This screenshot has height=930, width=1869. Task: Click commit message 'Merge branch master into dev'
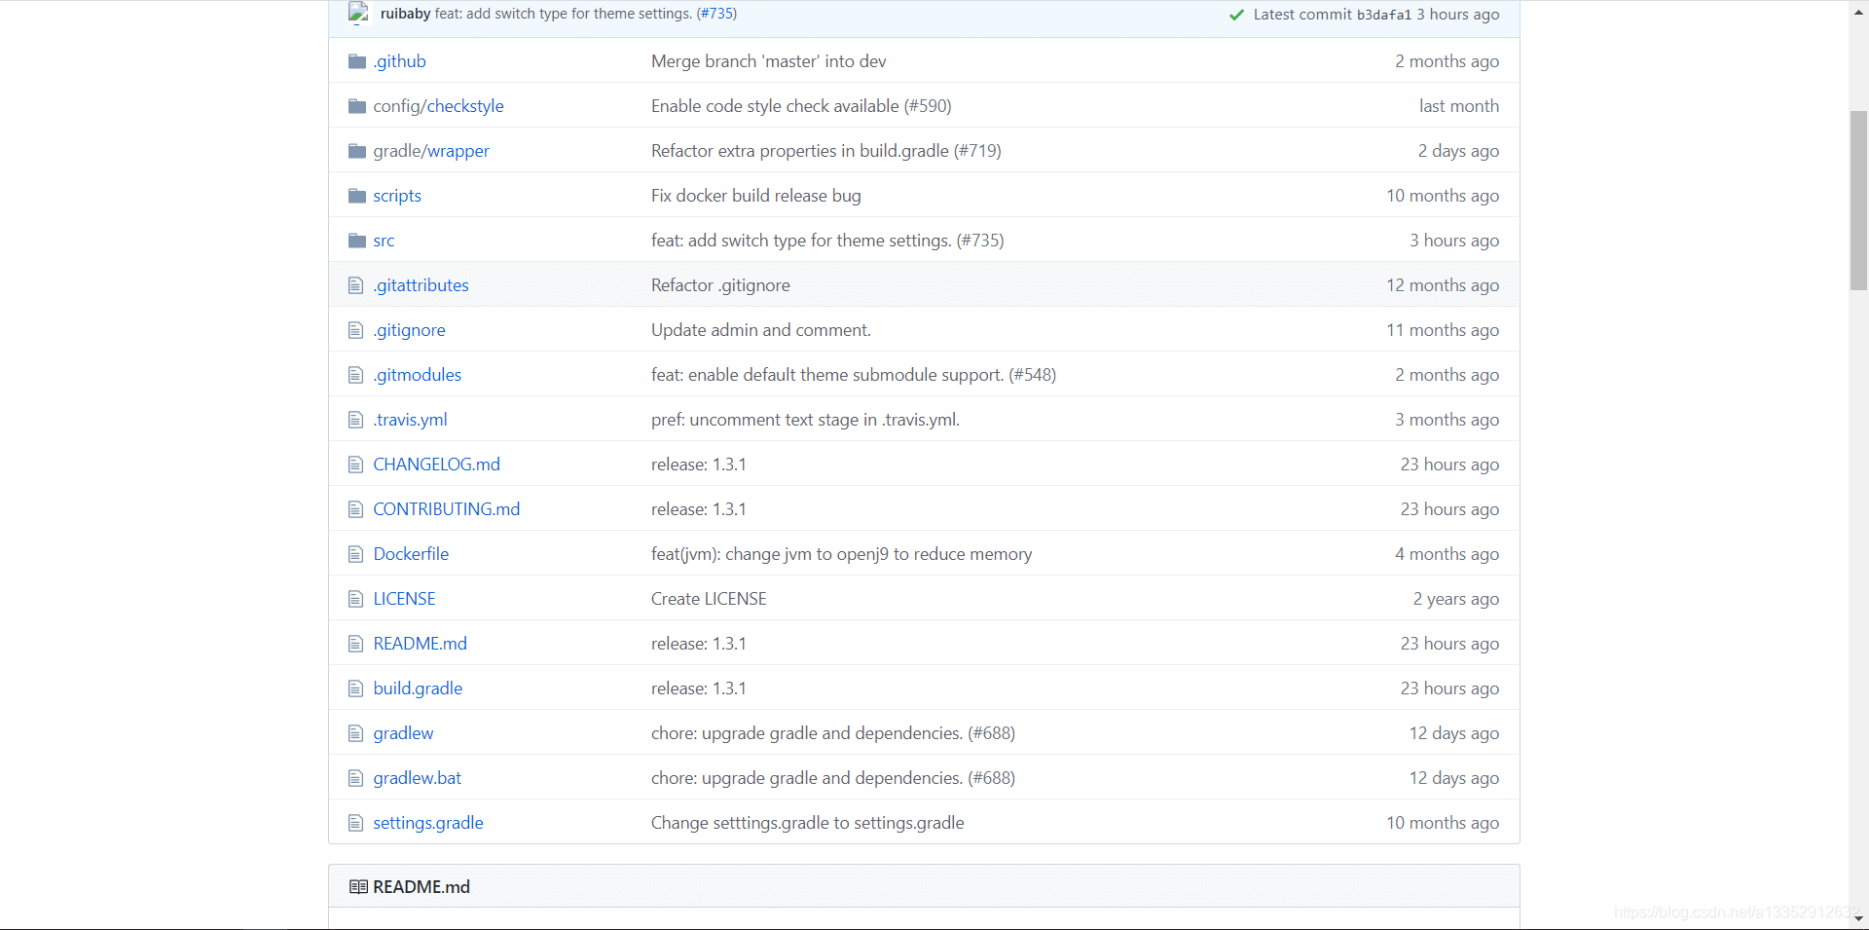[768, 61]
